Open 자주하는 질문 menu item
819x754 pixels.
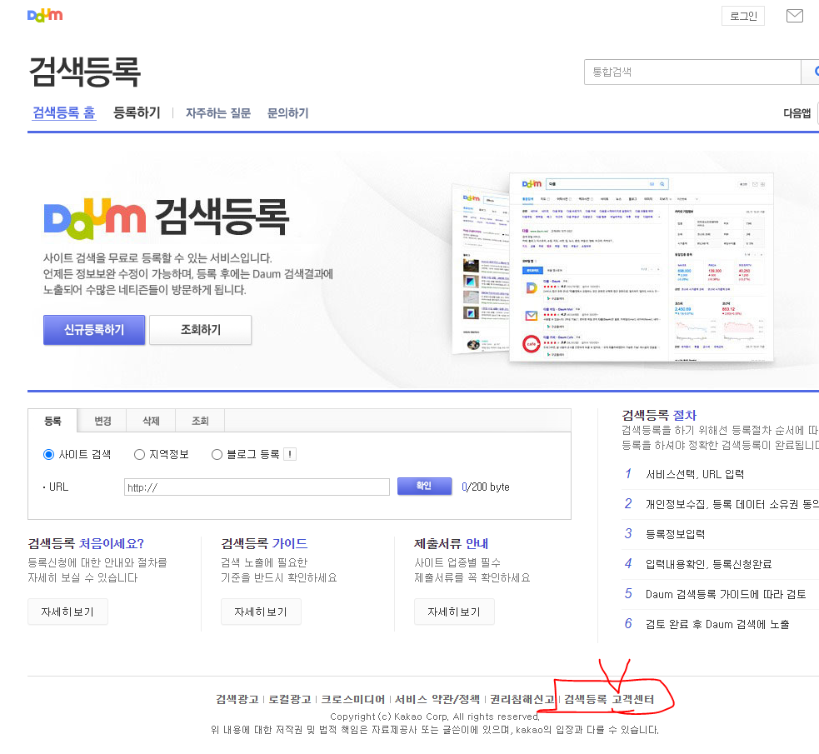218,112
